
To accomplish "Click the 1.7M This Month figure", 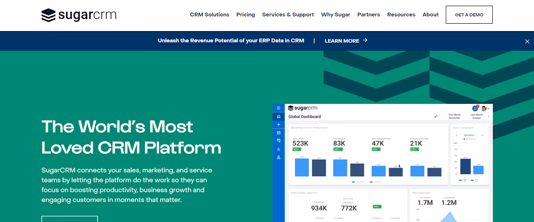I will coord(425,203).
